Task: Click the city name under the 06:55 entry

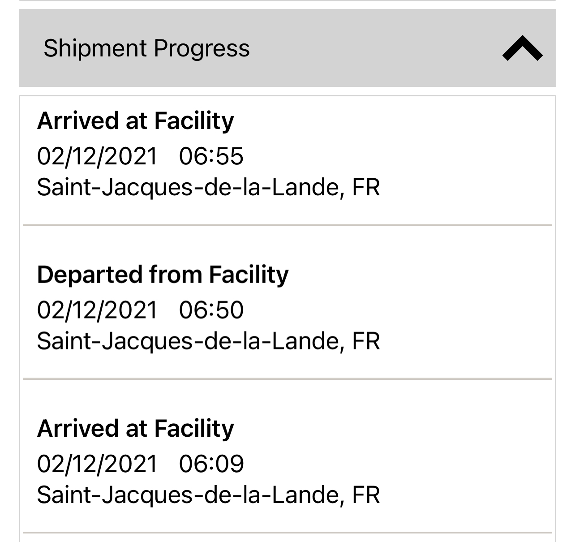Action: click(190, 187)
